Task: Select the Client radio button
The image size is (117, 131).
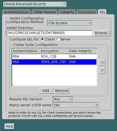Action: point(42,39)
